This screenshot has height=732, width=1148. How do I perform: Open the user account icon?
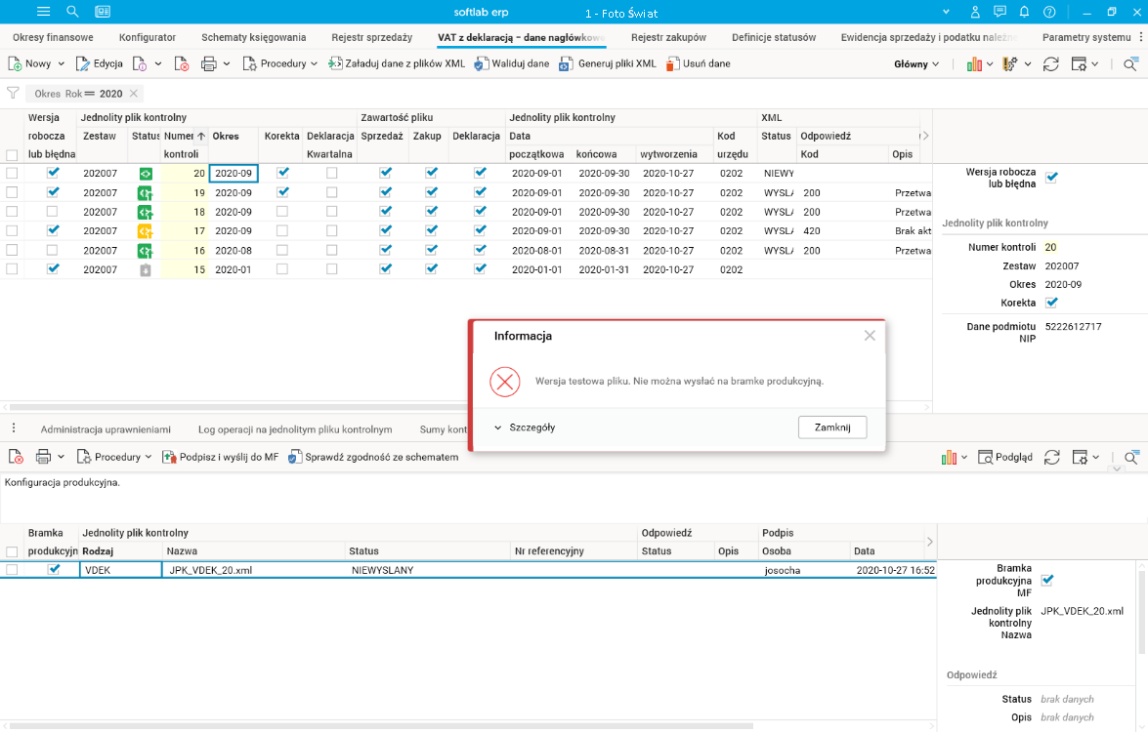[974, 12]
